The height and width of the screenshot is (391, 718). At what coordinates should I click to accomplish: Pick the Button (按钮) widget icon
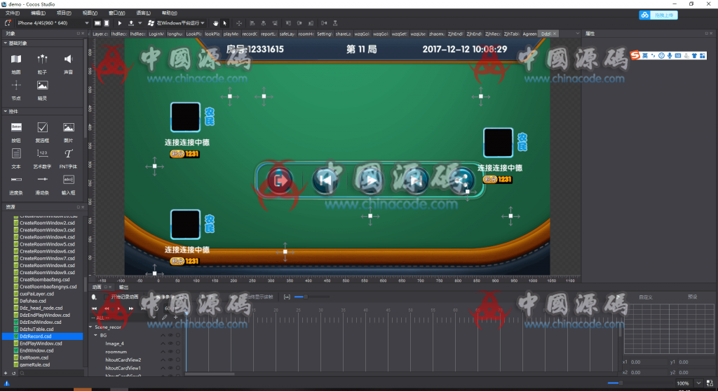[16, 127]
